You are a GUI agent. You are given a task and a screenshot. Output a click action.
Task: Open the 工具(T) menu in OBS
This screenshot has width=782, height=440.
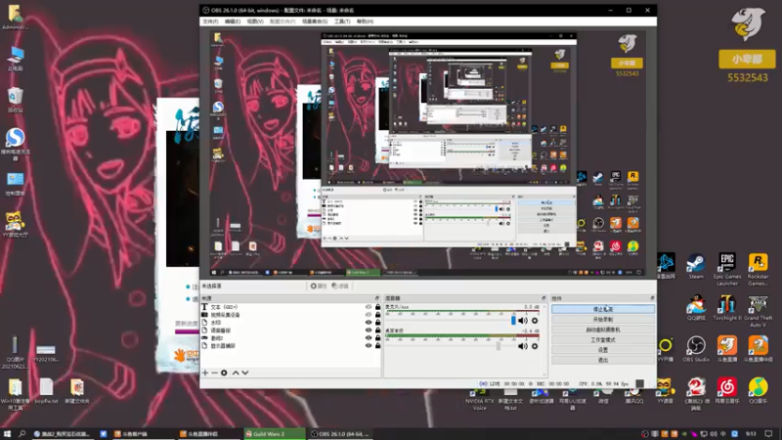tap(342, 22)
